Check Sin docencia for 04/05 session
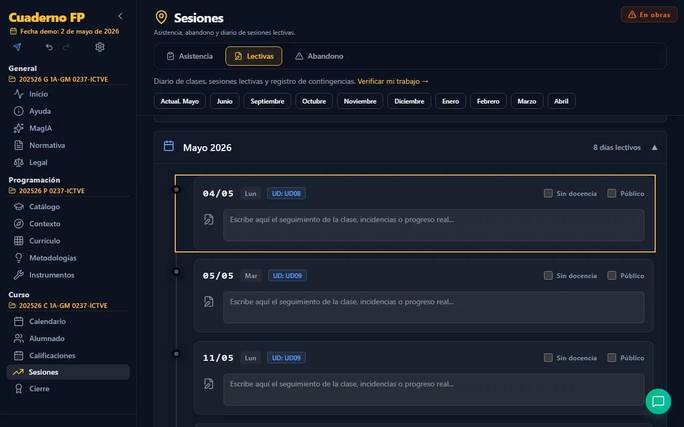The image size is (684, 427). [548, 193]
